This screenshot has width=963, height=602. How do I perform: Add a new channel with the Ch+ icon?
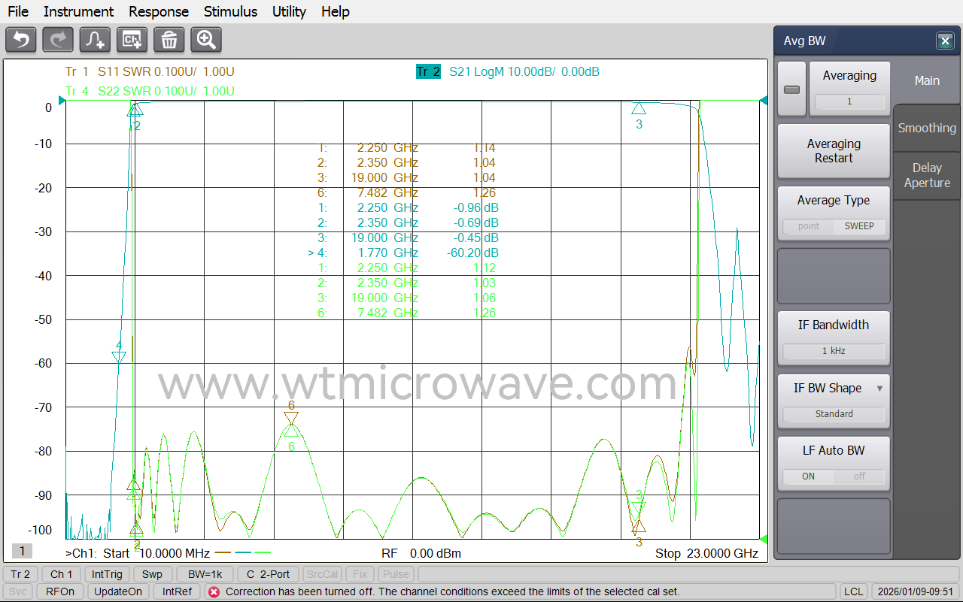click(x=132, y=39)
